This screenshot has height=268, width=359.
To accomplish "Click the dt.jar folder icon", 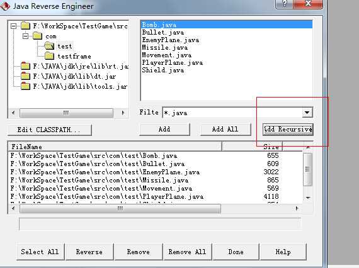I will pos(25,76).
